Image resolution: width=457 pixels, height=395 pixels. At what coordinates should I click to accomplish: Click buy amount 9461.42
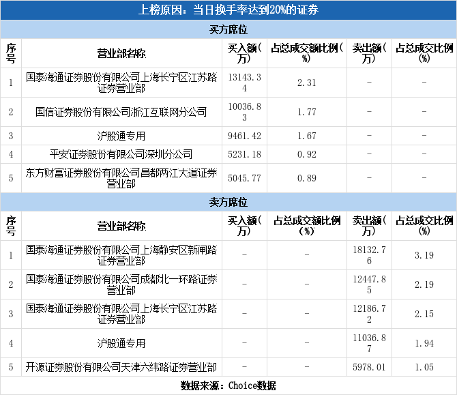(245, 136)
